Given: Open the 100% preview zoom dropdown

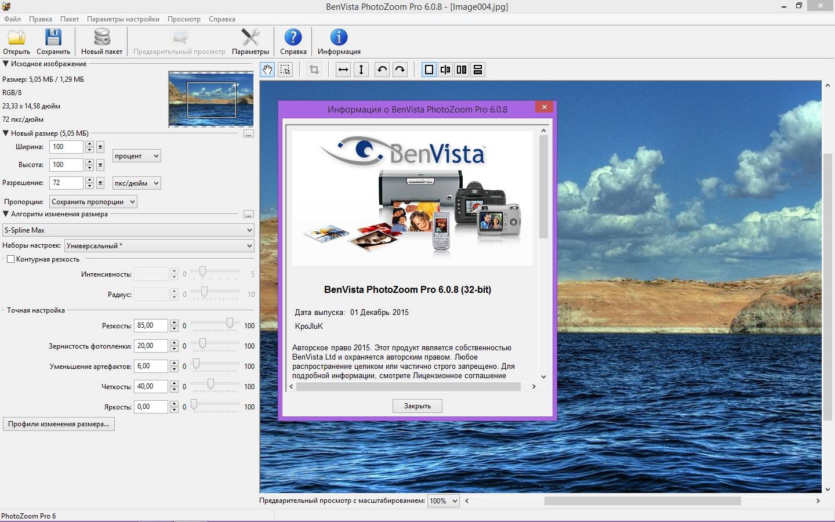Looking at the screenshot, I should coord(443,501).
